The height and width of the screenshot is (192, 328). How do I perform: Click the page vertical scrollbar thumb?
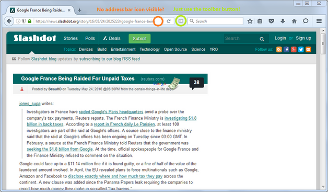click(x=323, y=43)
